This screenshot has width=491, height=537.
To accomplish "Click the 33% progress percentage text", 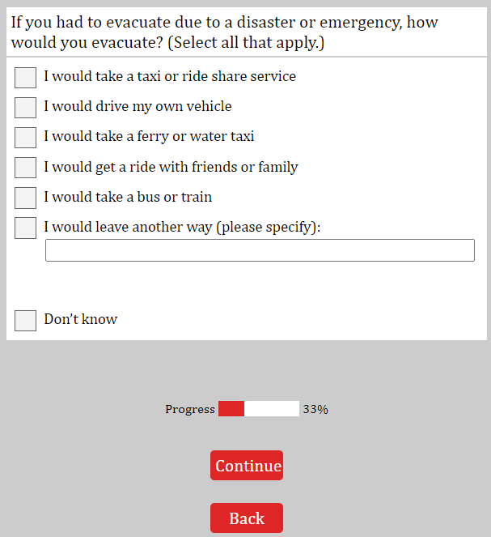I will pos(315,410).
